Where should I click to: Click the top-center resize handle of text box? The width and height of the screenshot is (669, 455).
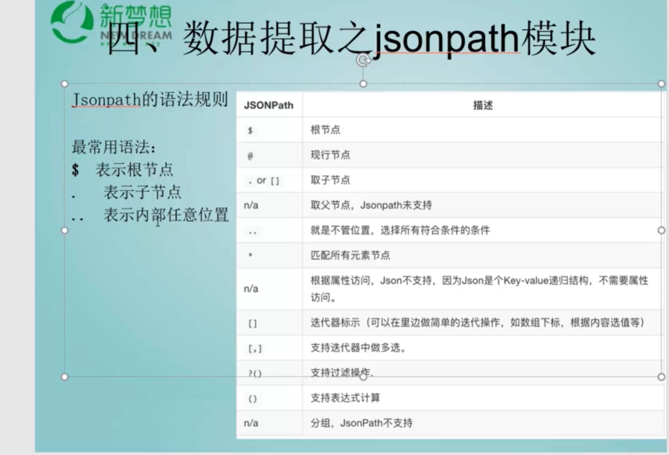pos(363,84)
